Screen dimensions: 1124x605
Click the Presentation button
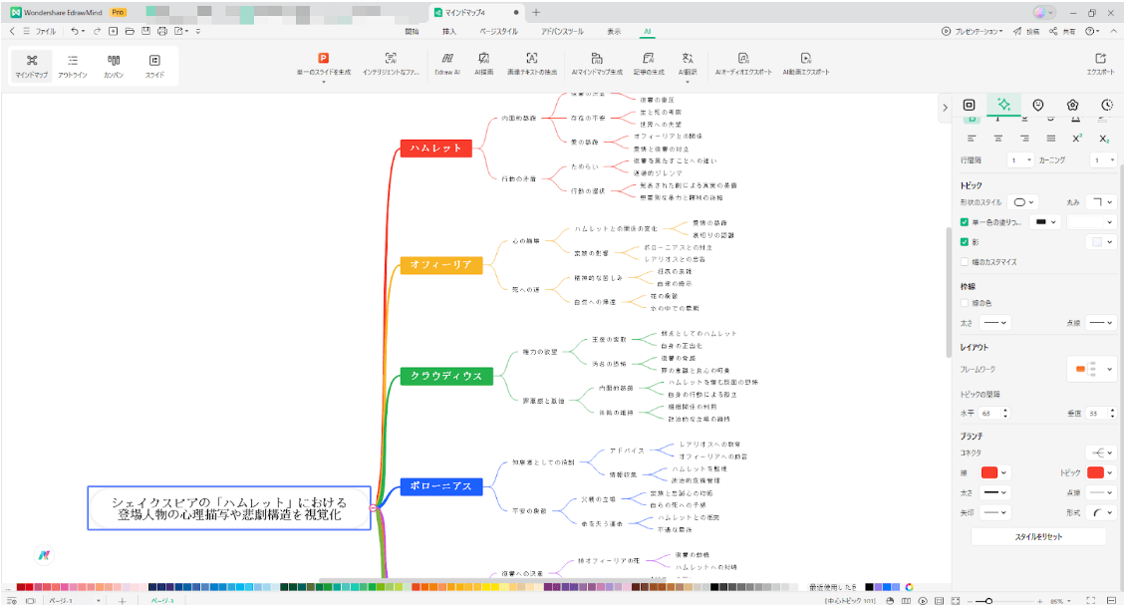tap(972, 32)
